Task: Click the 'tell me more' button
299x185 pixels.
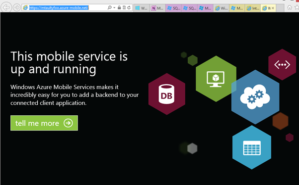Action: (x=44, y=123)
